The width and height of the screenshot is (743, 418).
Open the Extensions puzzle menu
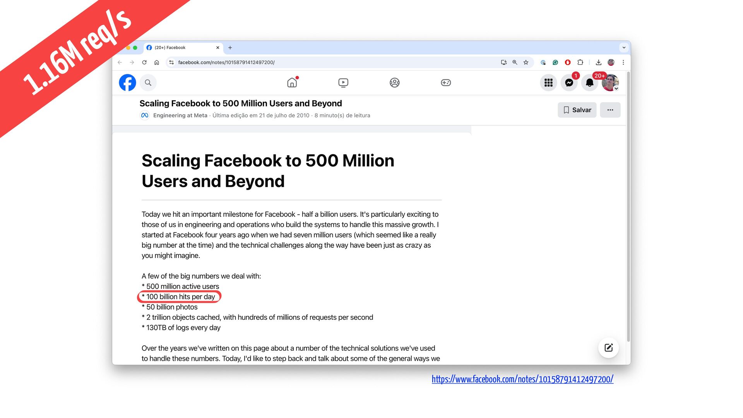point(580,62)
